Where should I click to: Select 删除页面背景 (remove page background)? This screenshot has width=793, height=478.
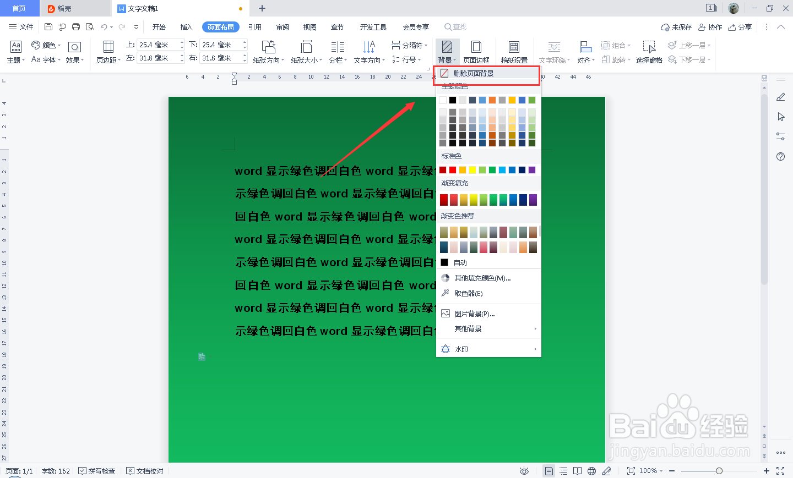(x=488, y=73)
